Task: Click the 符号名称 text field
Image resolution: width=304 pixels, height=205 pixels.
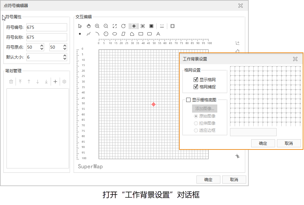Action: pos(47,37)
